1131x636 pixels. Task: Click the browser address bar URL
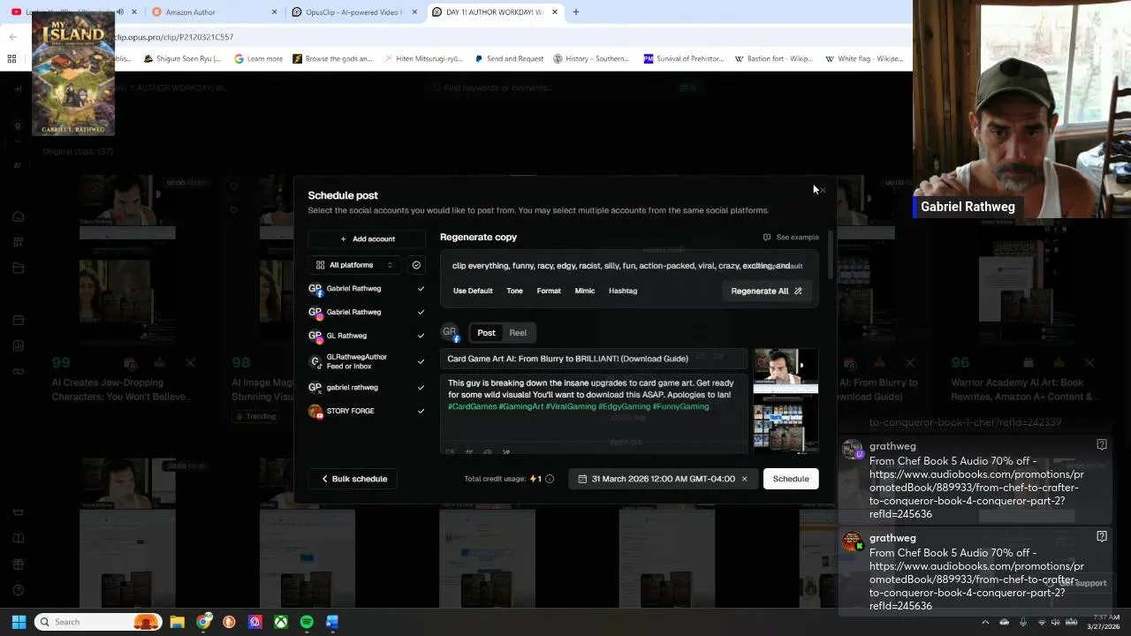(174, 37)
